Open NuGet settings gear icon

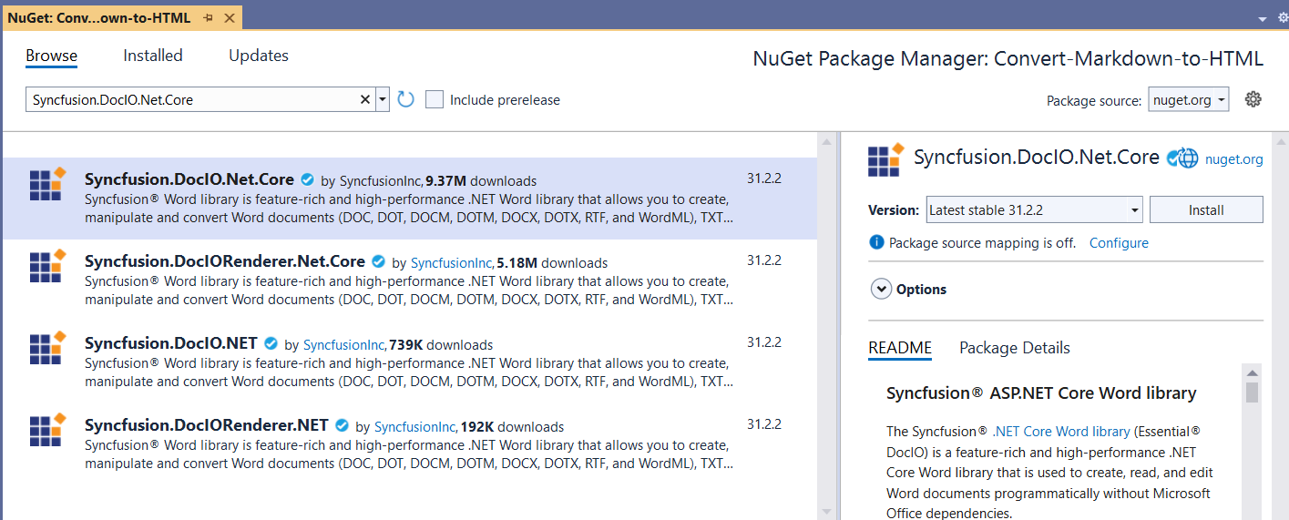pyautogui.click(x=1253, y=99)
